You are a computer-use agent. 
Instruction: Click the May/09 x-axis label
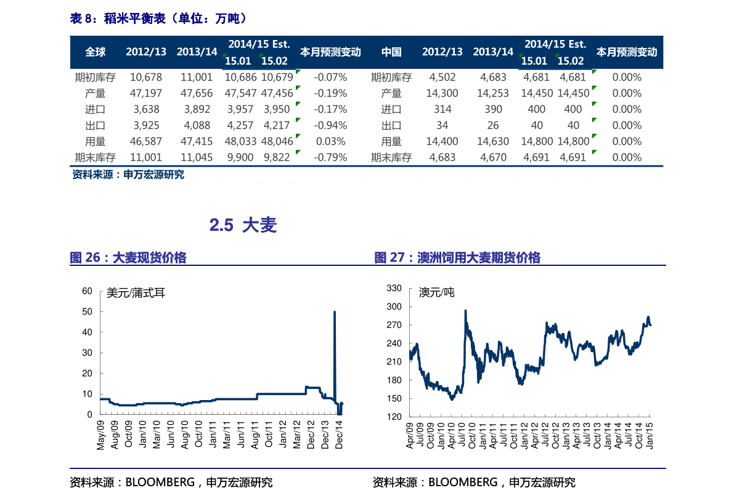pyautogui.click(x=100, y=435)
